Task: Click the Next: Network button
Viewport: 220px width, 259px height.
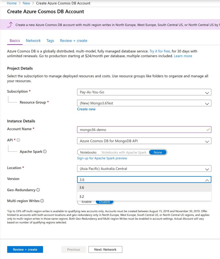Action: pos(105,249)
